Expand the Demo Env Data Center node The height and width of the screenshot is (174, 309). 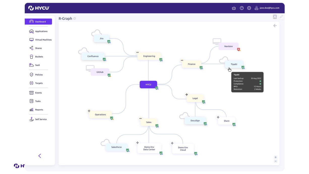pyautogui.click(x=137, y=143)
